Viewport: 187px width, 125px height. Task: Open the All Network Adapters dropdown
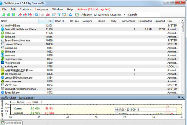point(109,15)
